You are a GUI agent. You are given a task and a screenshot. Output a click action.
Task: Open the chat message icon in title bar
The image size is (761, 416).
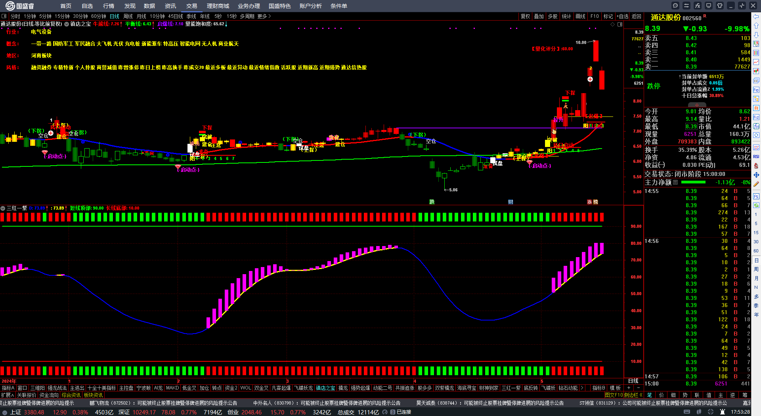pos(675,6)
